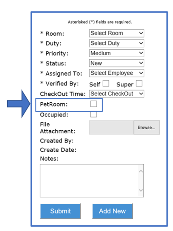Image resolution: width=173 pixels, height=231 pixels.
Task: Open the Select CheckOut time dropdown
Action: (116, 94)
